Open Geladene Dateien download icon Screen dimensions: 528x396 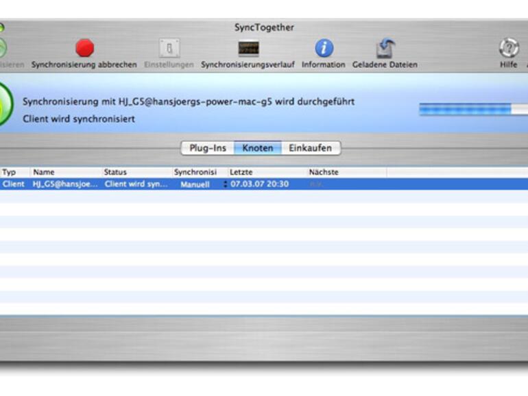point(385,48)
